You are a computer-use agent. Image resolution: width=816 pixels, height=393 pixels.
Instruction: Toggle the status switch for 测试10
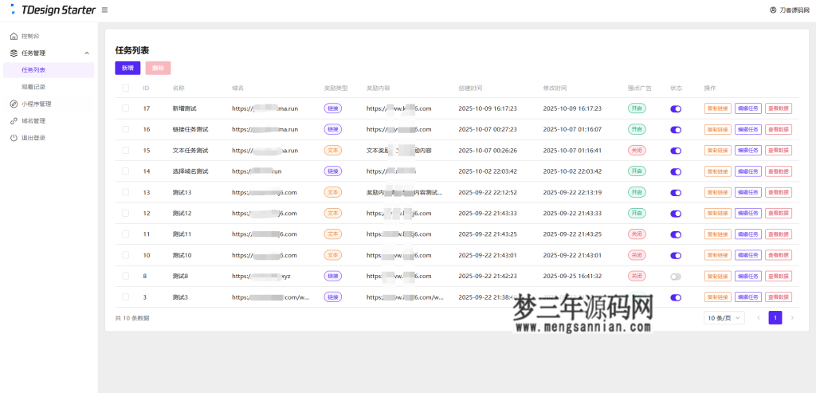click(676, 256)
